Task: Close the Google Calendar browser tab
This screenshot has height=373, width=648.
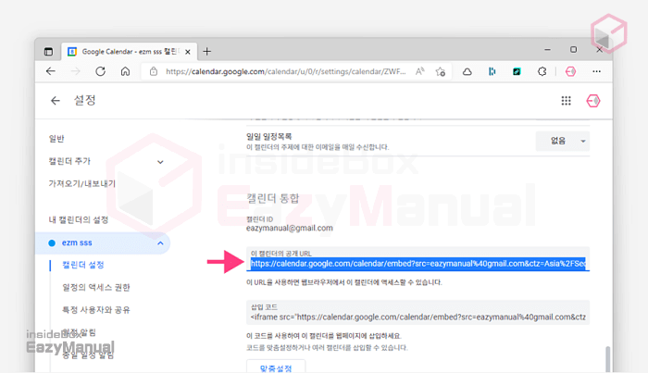Action: [x=188, y=52]
